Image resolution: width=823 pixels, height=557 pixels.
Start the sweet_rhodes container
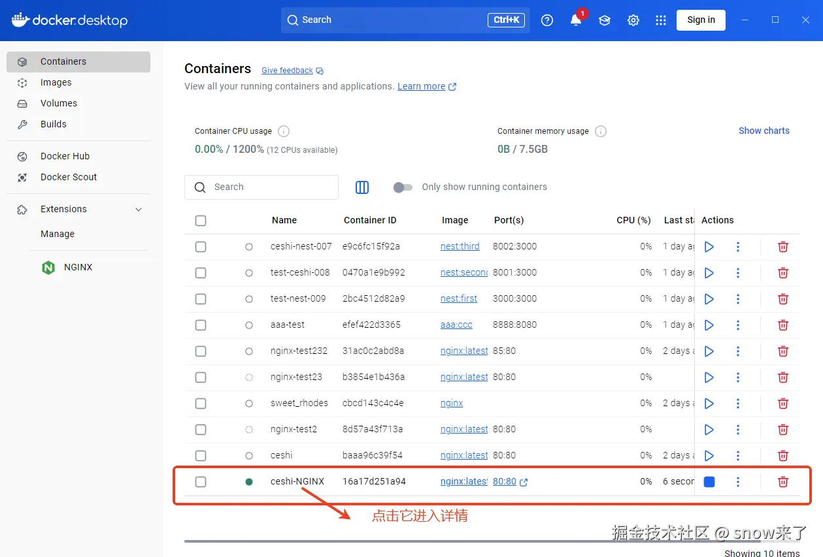point(709,404)
